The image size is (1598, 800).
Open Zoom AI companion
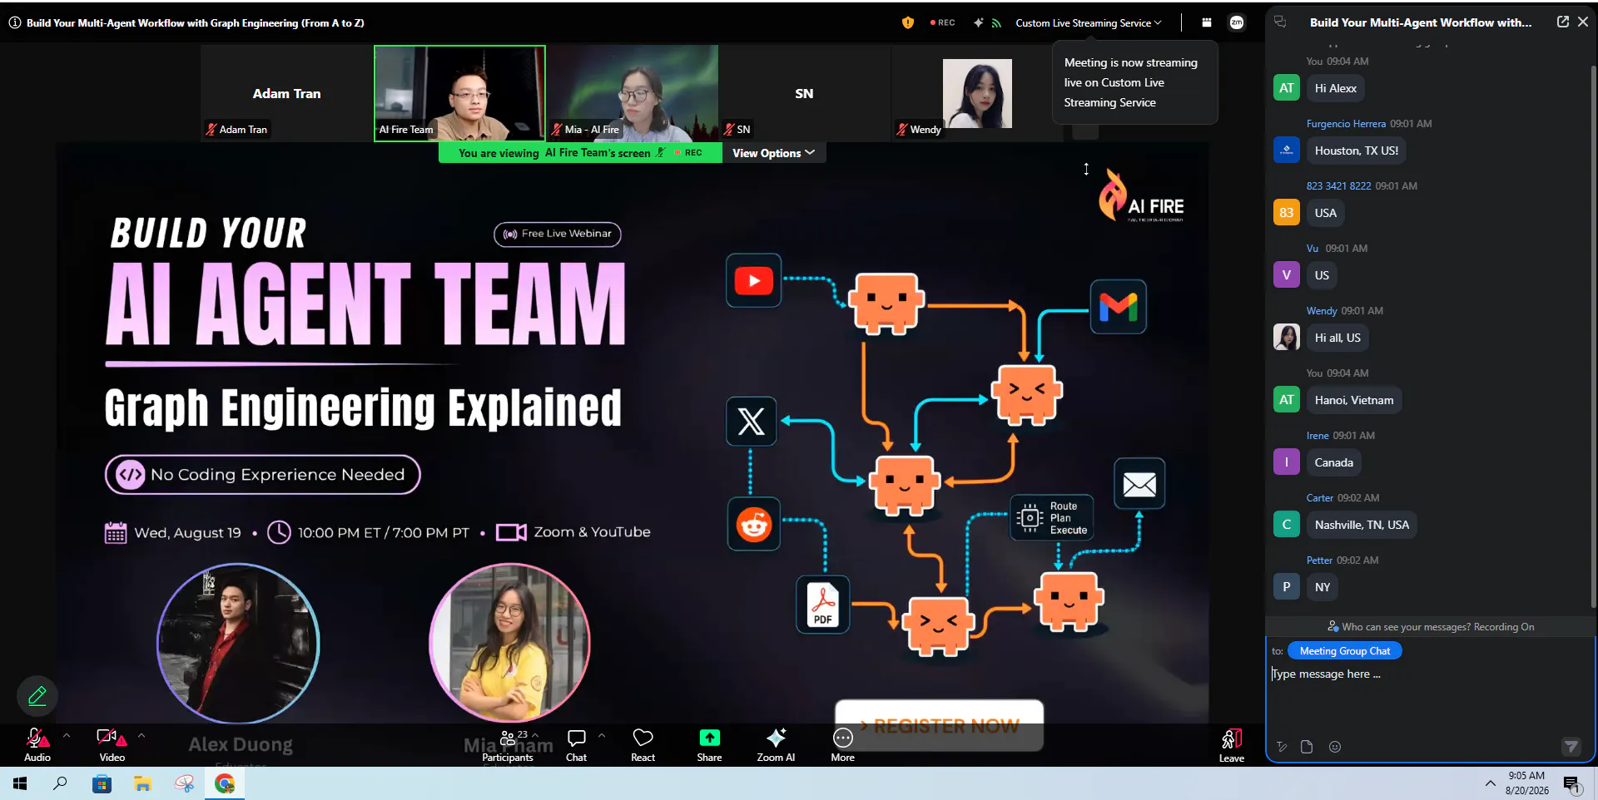(776, 744)
